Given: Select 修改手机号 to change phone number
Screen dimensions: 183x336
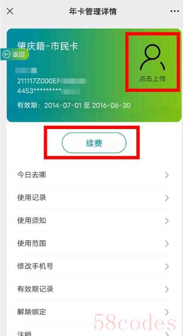Looking at the screenshot, I should 93,267.
